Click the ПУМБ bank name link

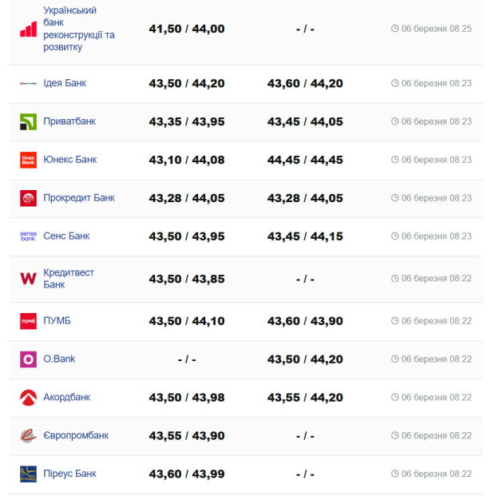[x=57, y=321]
